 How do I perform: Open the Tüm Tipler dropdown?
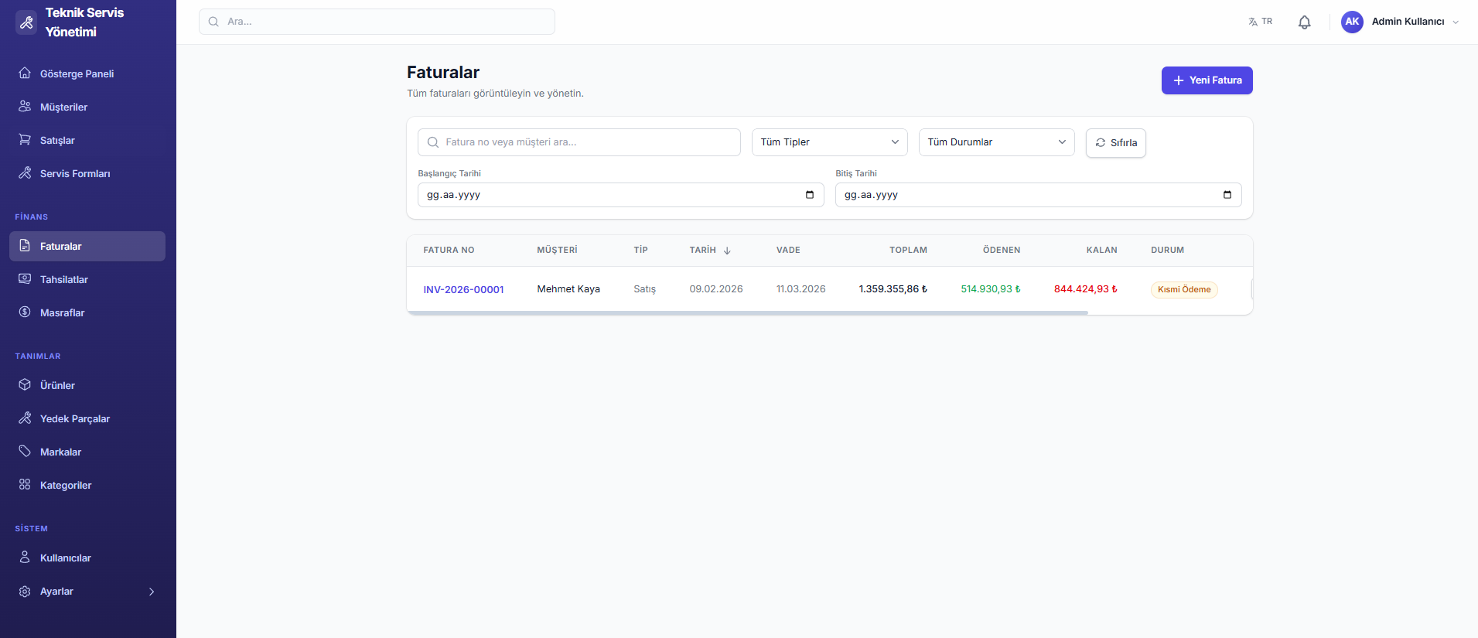[x=829, y=142]
